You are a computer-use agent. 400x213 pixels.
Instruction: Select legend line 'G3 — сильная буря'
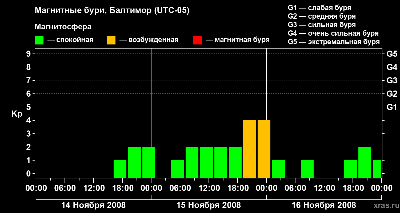(322, 25)
